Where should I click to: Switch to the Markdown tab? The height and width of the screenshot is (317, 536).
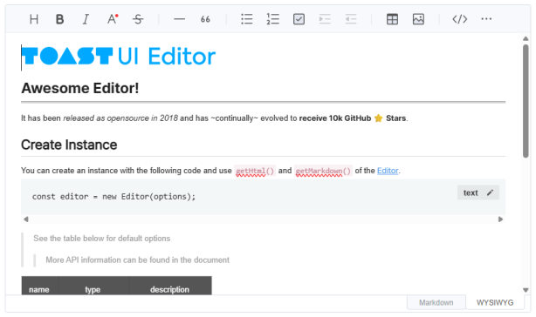click(436, 302)
